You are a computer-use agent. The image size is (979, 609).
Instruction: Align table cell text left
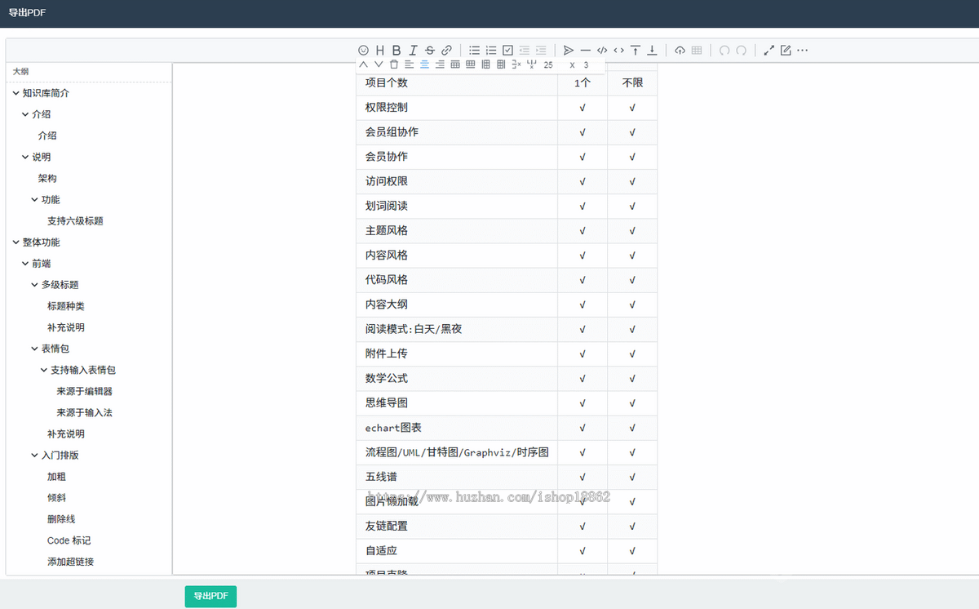click(x=409, y=64)
